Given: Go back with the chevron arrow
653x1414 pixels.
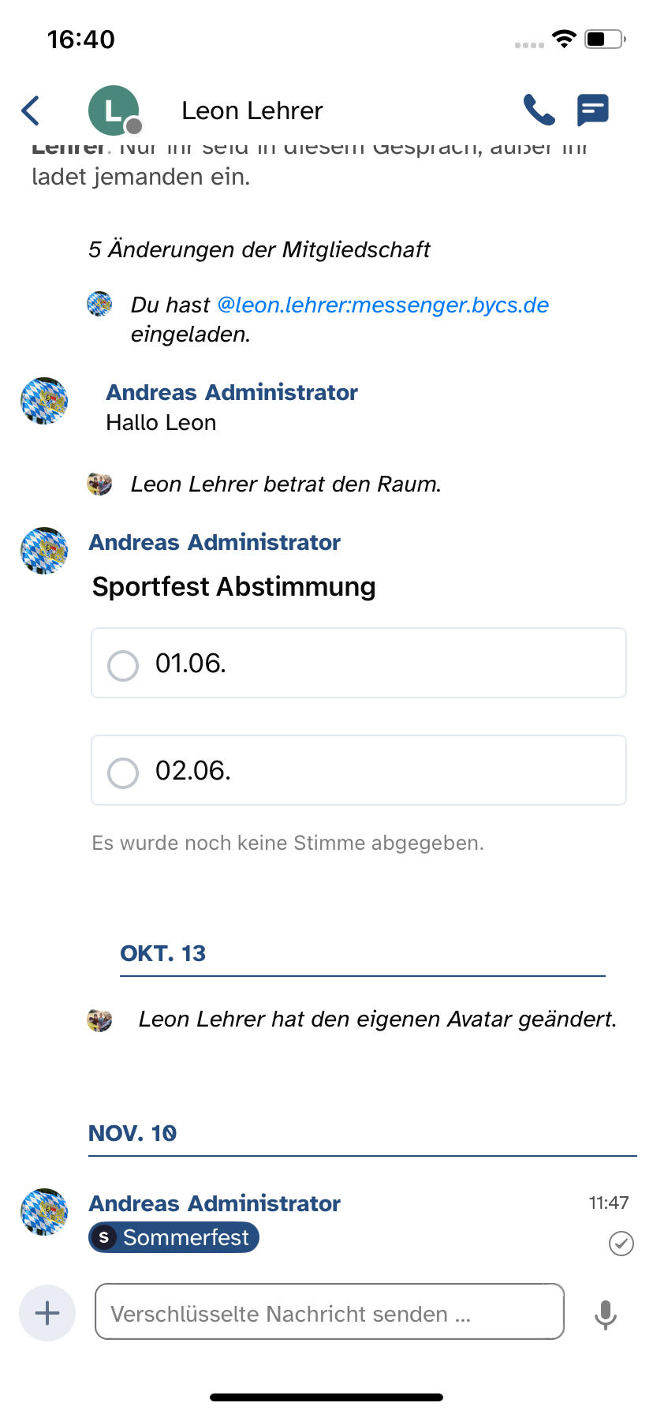Looking at the screenshot, I should pos(31,110).
